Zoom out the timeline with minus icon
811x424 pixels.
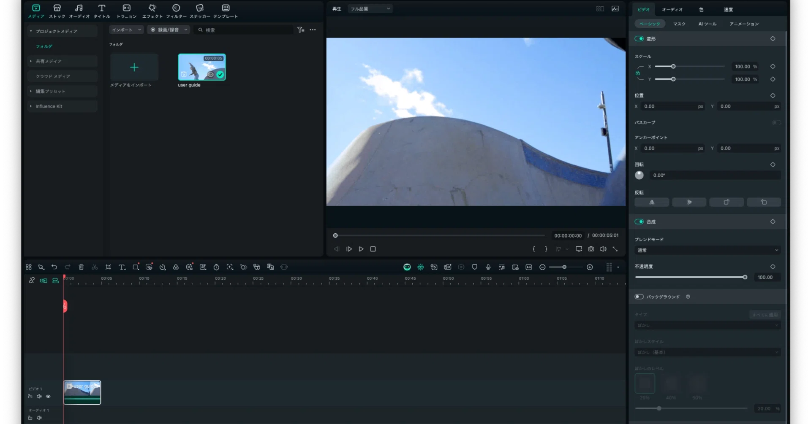pyautogui.click(x=542, y=267)
